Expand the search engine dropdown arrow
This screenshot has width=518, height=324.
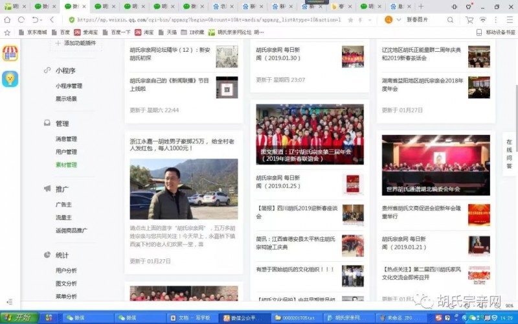[x=398, y=20]
